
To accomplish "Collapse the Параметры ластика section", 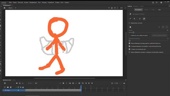I will pyautogui.click(x=129, y=23).
